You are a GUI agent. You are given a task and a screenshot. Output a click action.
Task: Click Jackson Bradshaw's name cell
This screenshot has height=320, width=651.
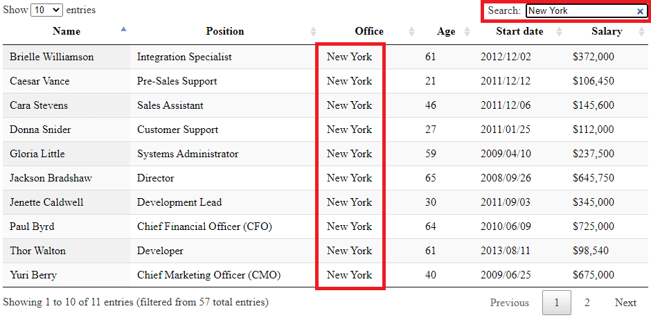pos(51,178)
